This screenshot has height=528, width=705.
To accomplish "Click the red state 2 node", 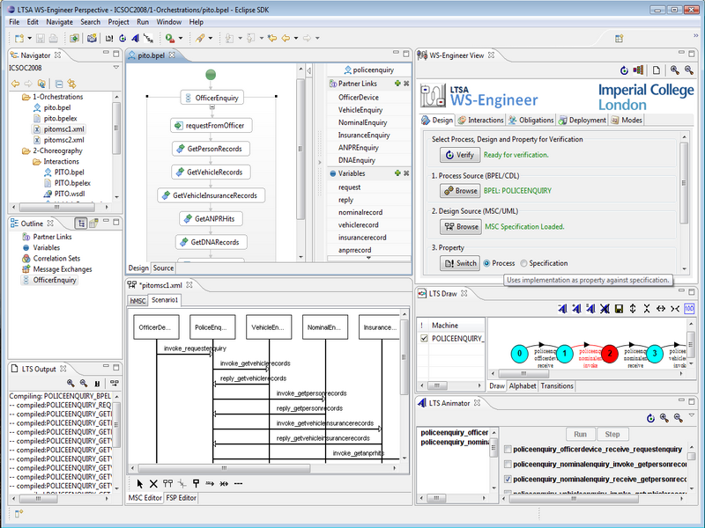I will [609, 354].
